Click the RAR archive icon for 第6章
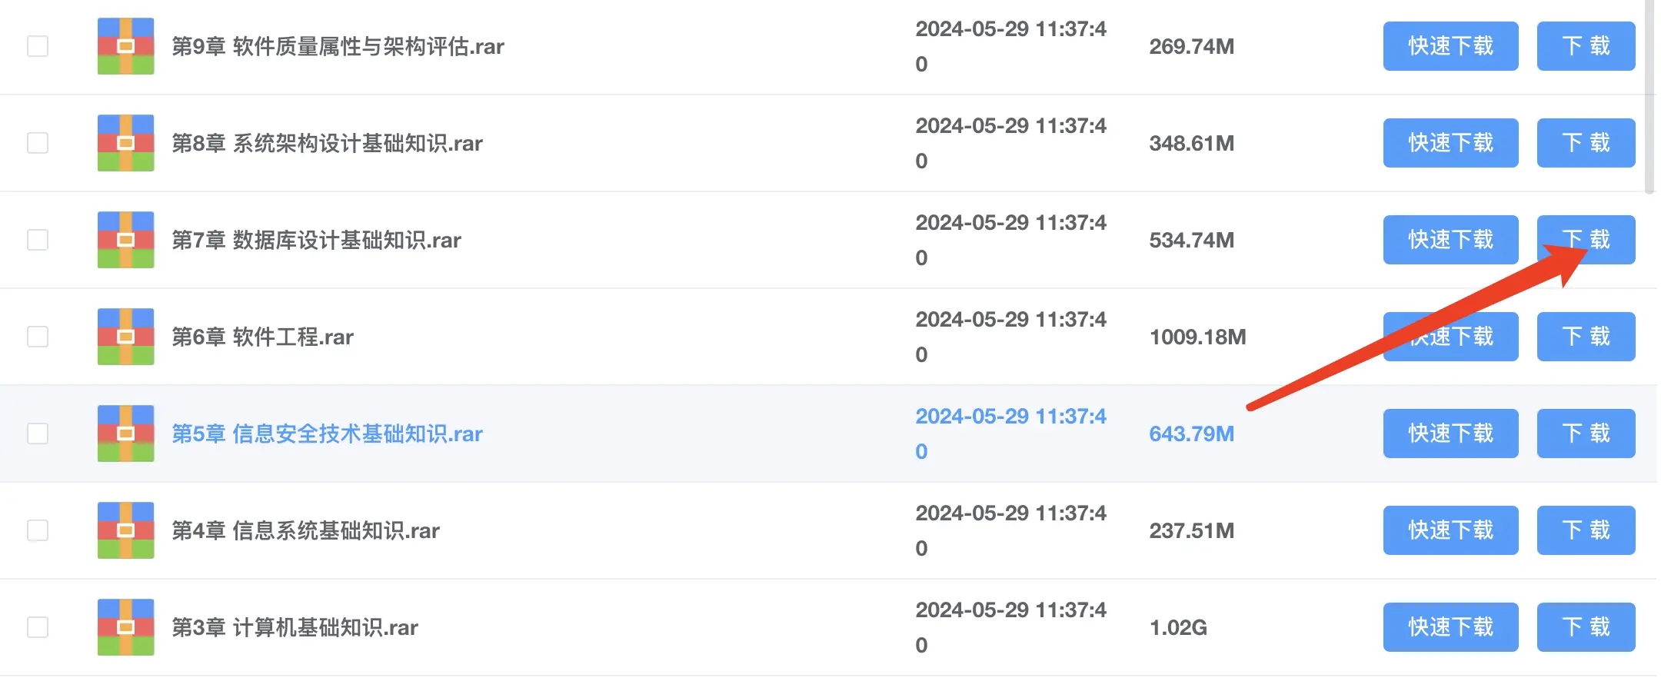Image resolution: width=1661 pixels, height=681 pixels. (125, 337)
